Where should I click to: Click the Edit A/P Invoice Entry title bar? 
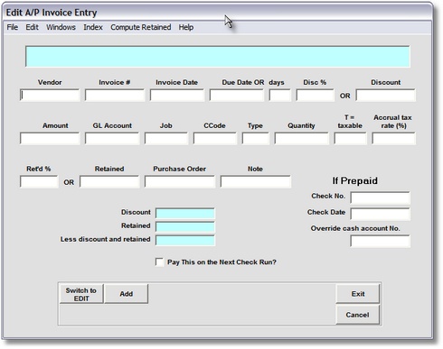point(217,13)
